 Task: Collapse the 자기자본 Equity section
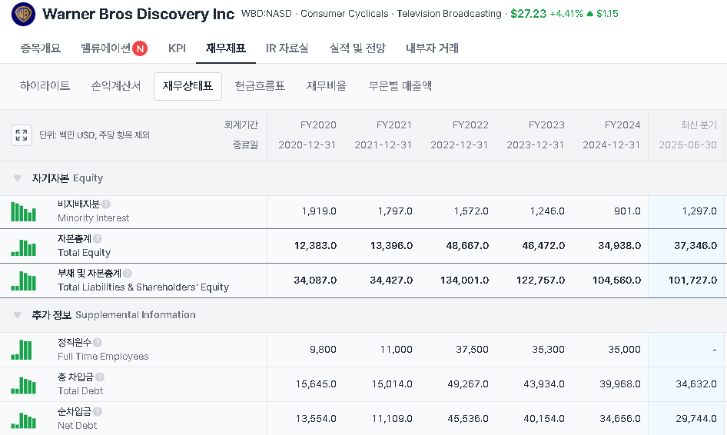(18, 178)
